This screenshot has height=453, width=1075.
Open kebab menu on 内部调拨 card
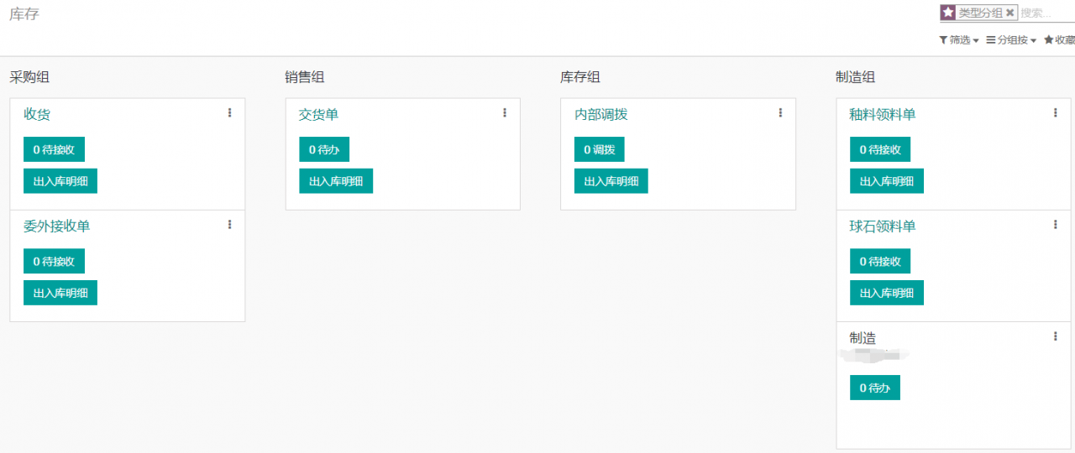pyautogui.click(x=780, y=112)
